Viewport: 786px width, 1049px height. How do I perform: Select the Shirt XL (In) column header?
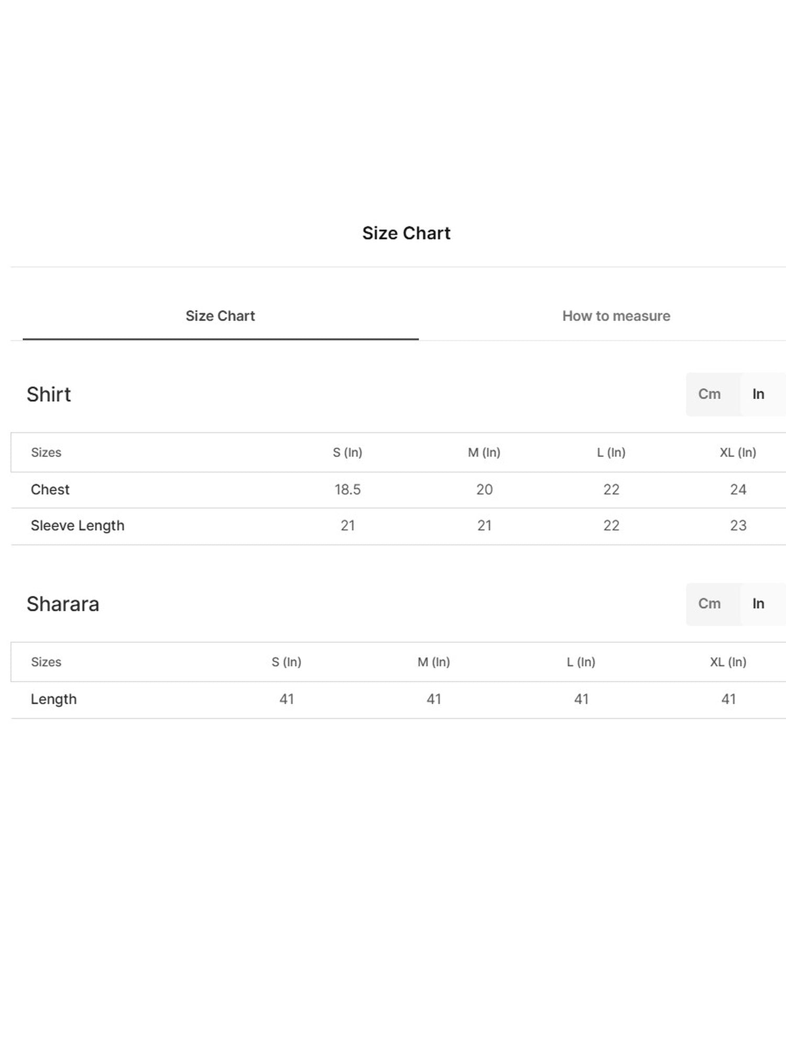tap(738, 452)
